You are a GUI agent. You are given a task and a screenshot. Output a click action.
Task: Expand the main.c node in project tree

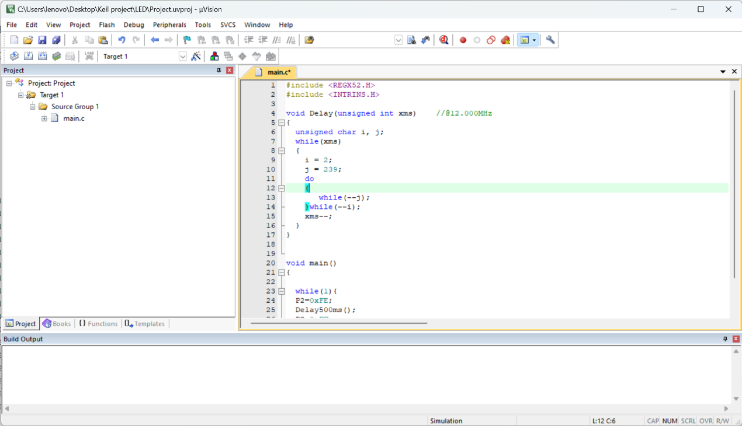tap(44, 118)
